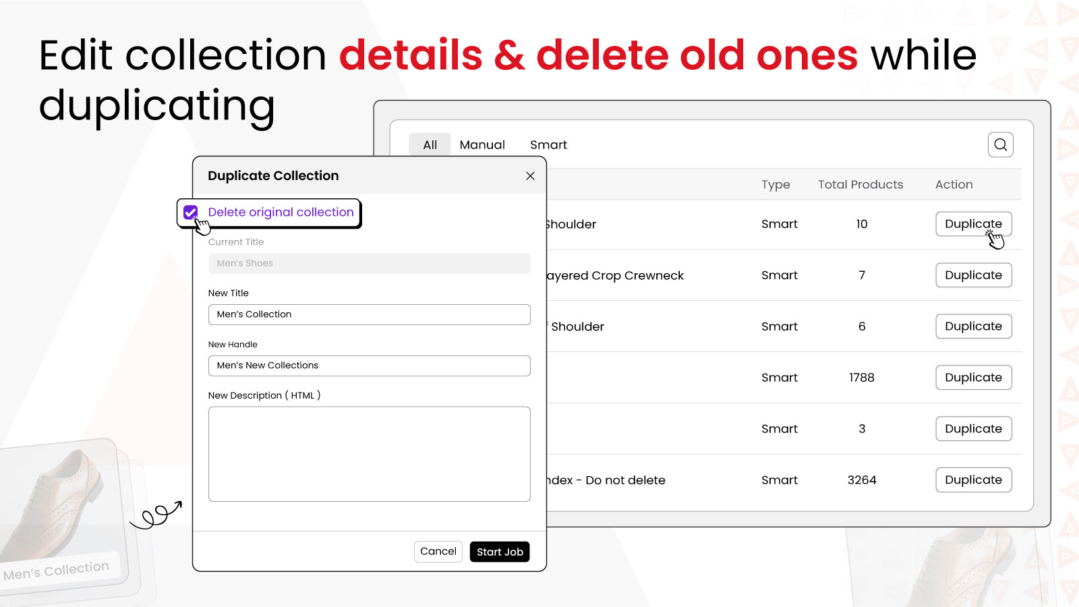The image size is (1079, 607).
Task: Switch to the Smart tab
Action: 548,145
